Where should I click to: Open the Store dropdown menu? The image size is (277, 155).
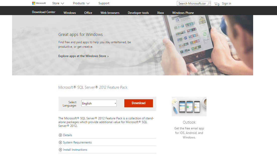click(x=58, y=3)
